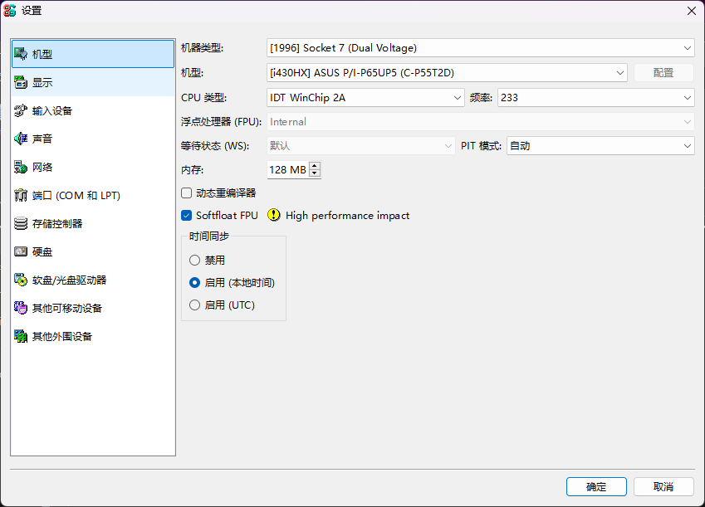Open the CPU 类型 IDT WinChip 2A dropdown
This screenshot has height=507, width=705.
[365, 97]
